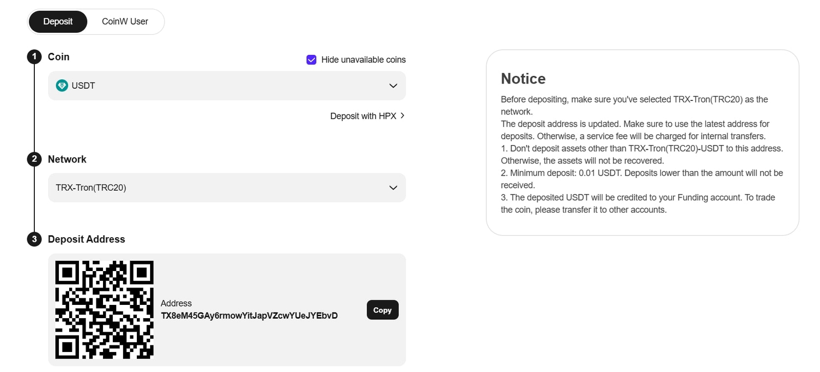Click the USDT coin logo icon
Viewport: 820px width, 372px height.
pyautogui.click(x=62, y=86)
